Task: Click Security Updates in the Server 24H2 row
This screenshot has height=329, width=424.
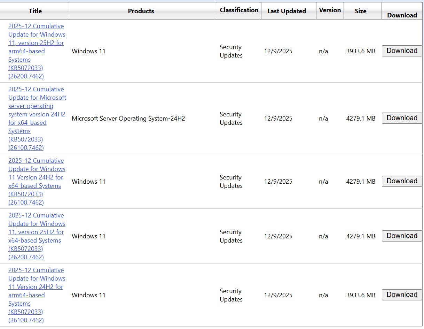Action: tap(231, 118)
